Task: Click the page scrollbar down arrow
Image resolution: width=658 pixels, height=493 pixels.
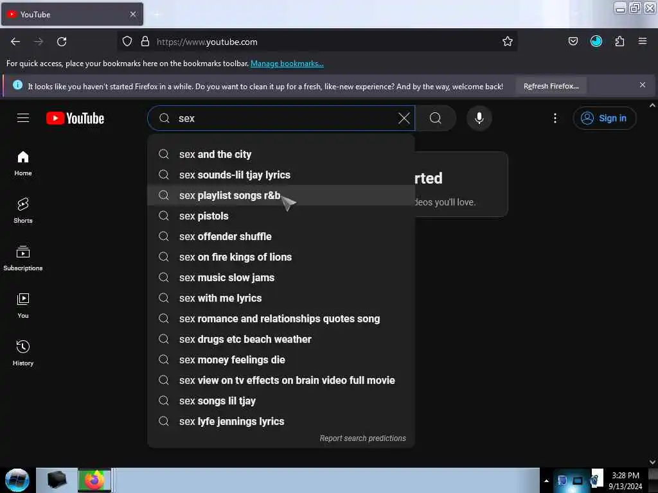Action: pos(652,462)
